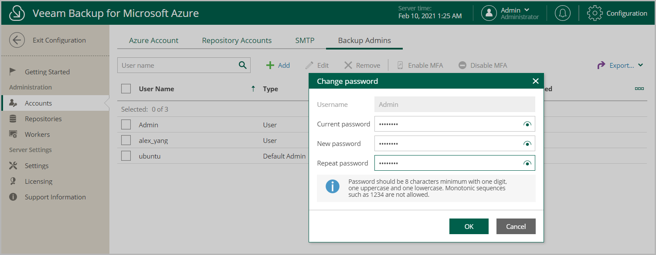Open the notifications bell icon
This screenshot has height=255, width=656.
coord(563,13)
